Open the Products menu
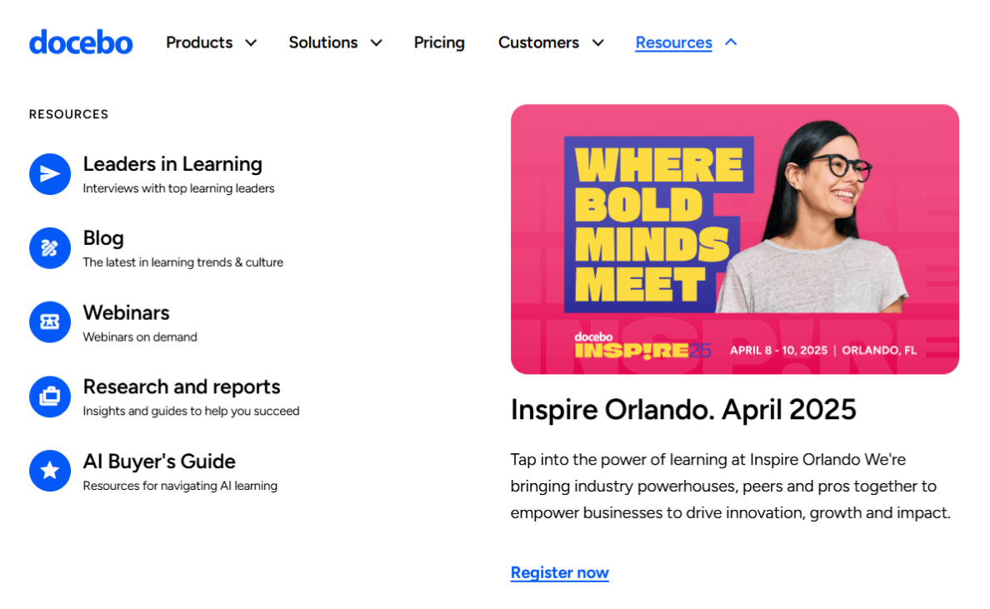Screen dimensions: 990x609 [x=199, y=42]
